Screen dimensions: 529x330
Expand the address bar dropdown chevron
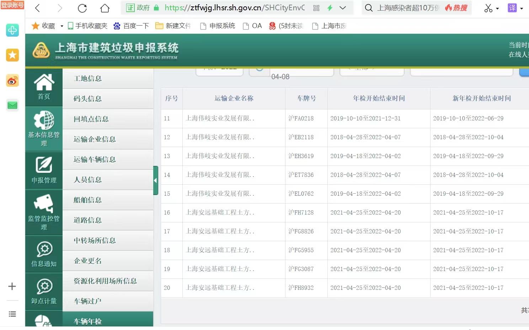point(343,8)
